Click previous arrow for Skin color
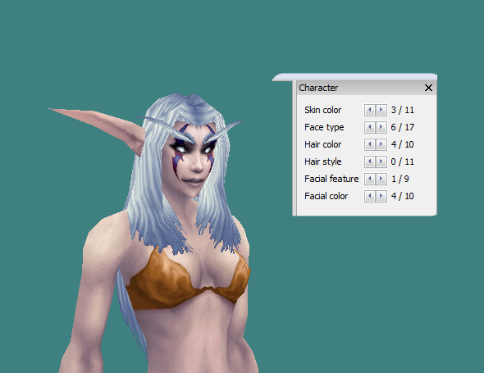The image size is (484, 373). pyautogui.click(x=370, y=110)
